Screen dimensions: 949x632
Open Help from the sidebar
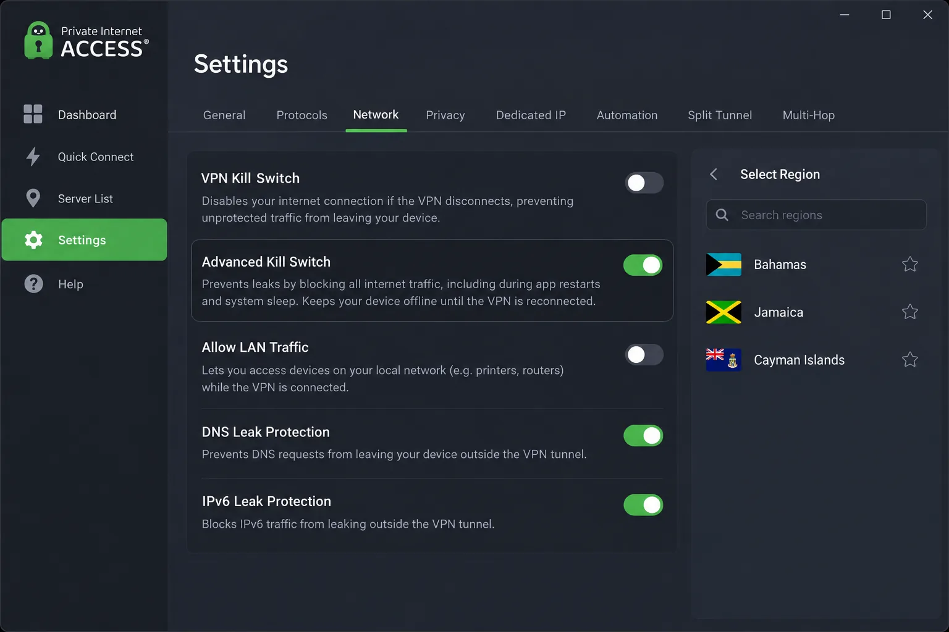point(84,284)
